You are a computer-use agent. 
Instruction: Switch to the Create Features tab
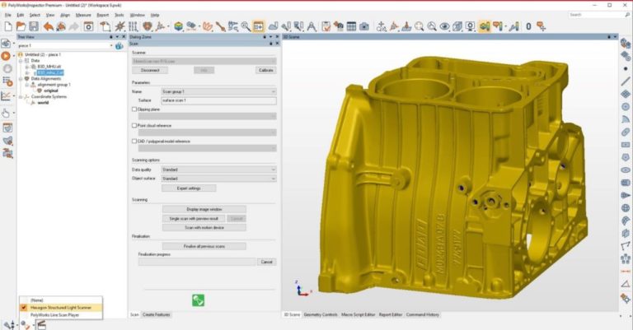point(157,314)
